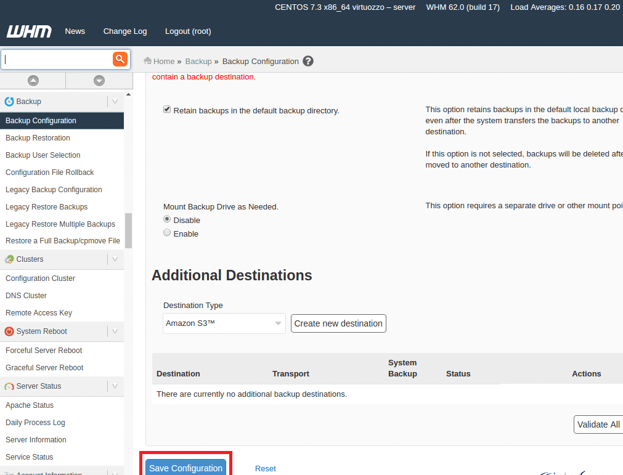Open the Destination Type dropdown

(224, 323)
